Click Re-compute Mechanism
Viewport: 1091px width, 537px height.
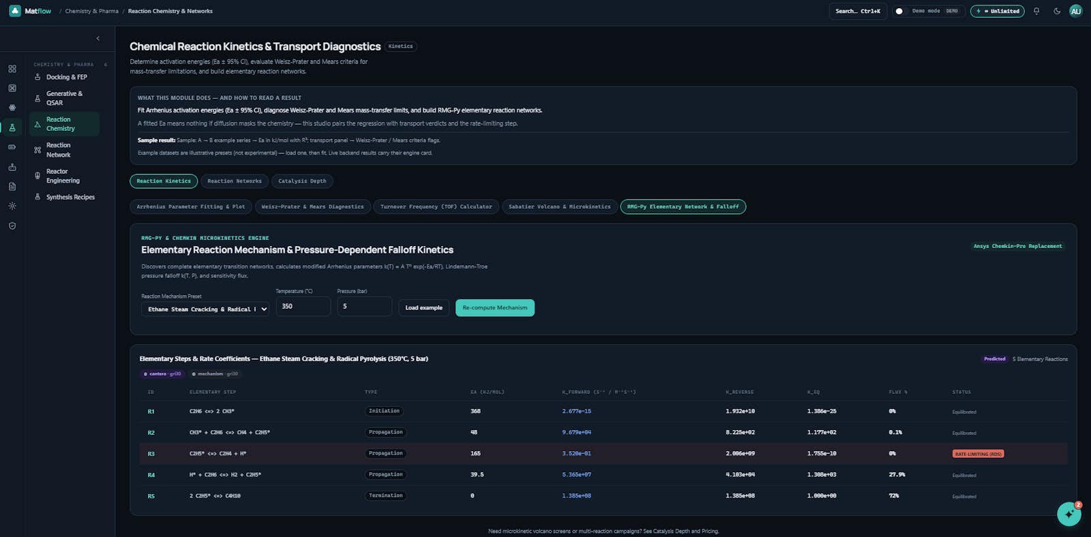pyautogui.click(x=495, y=308)
